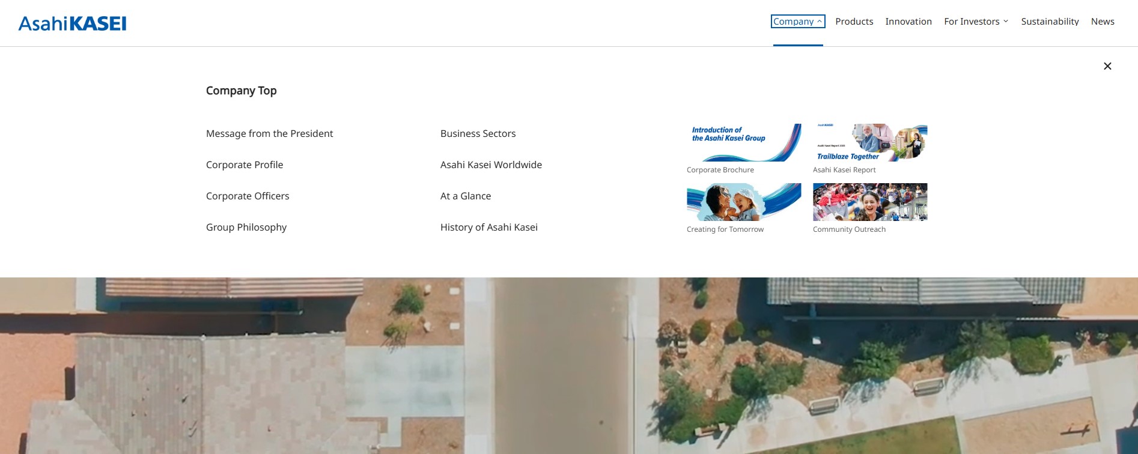Click the Asahi Kasei Report caption
This screenshot has width=1138, height=454.
(844, 170)
